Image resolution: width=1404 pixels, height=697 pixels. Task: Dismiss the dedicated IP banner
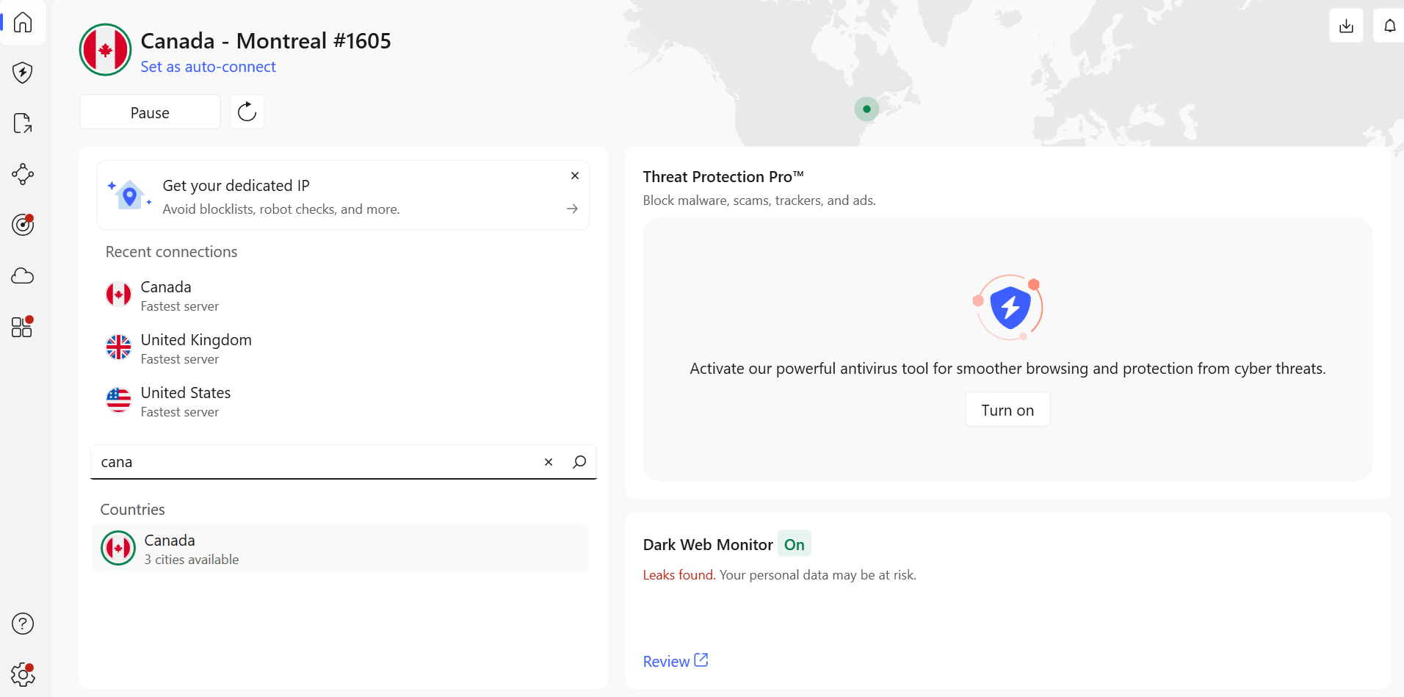[x=575, y=176]
